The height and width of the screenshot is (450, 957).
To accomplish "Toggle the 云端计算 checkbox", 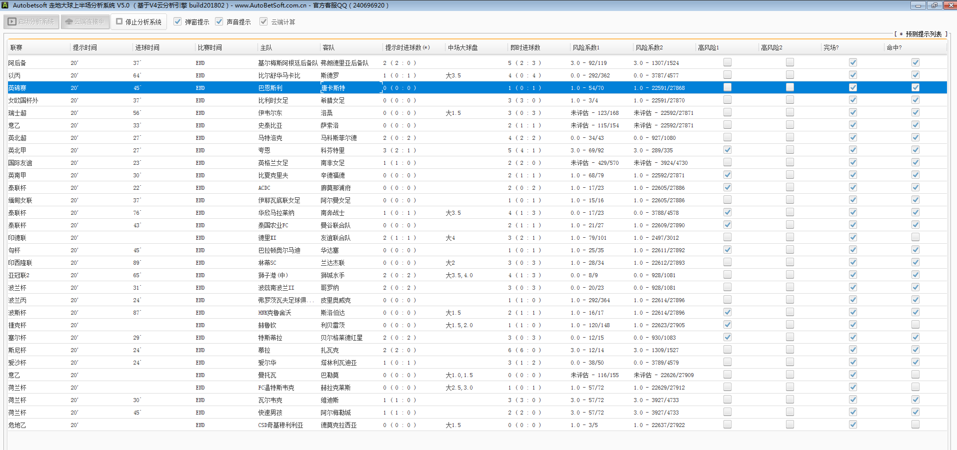I will [x=263, y=21].
